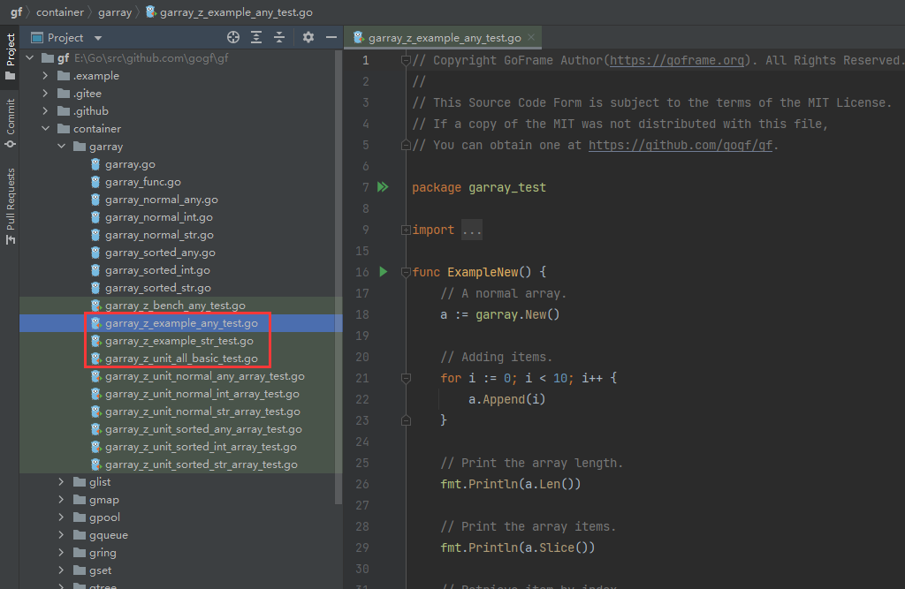The height and width of the screenshot is (589, 905).
Task: Toggle fold on func ExampleNew line
Action: click(x=406, y=272)
